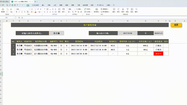Image resolution: width=187 pixels, height=105 pixels.
Task: Toggle Underline formatting
Action: tap(22, 12)
